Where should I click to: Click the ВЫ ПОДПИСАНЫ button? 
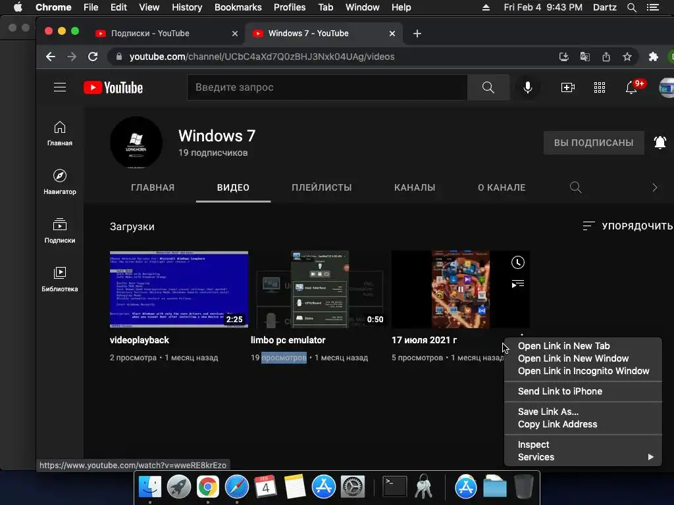coord(594,143)
